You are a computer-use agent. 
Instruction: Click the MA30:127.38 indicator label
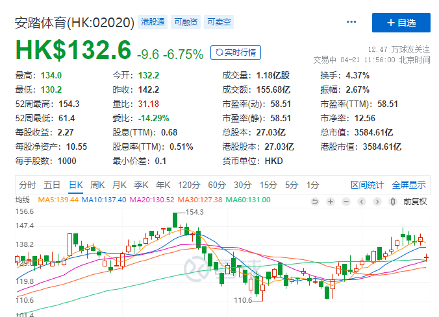coord(200,200)
